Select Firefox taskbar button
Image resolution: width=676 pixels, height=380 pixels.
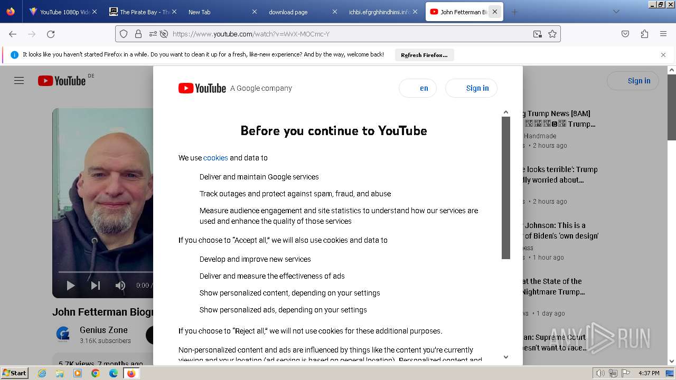click(x=131, y=373)
